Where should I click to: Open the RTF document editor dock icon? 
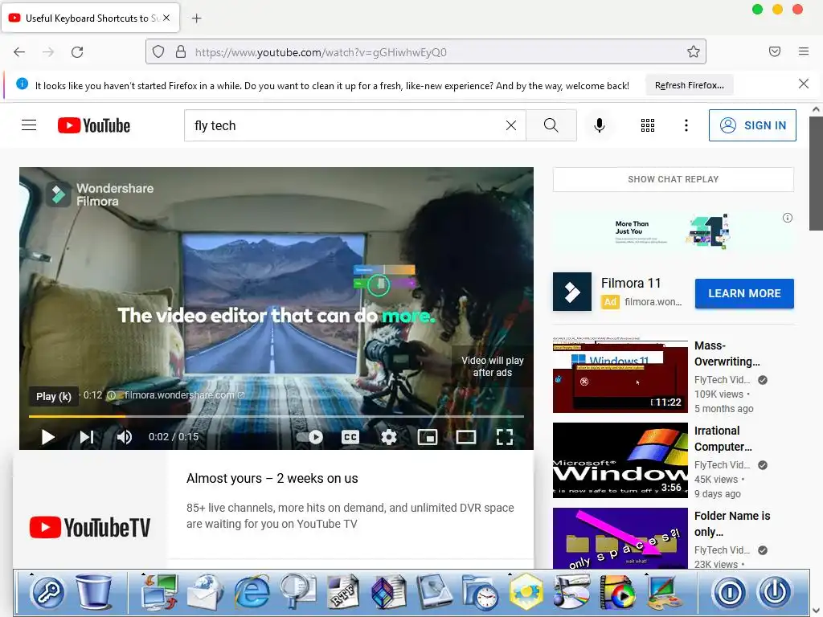click(x=342, y=592)
